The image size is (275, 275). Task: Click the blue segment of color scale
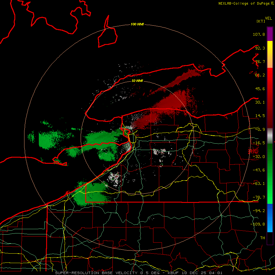point(270,218)
